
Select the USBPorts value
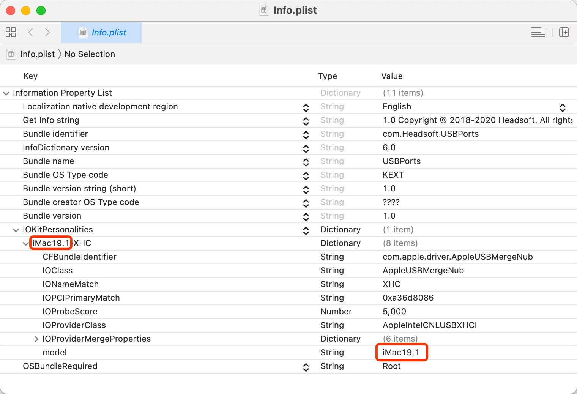point(402,161)
